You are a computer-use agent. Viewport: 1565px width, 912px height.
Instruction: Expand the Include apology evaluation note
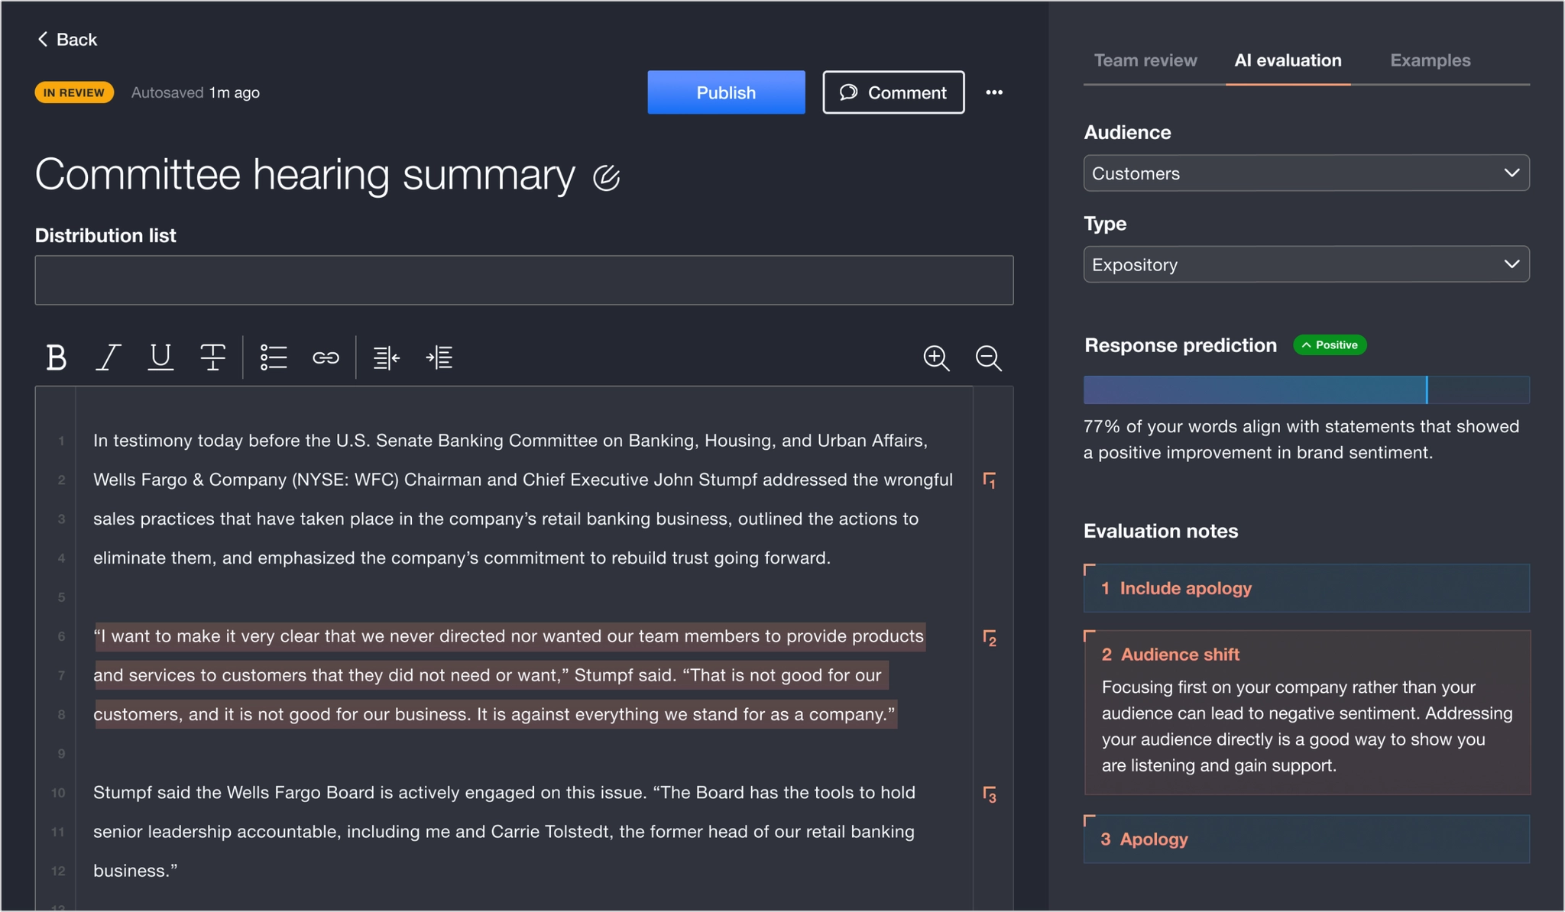(1306, 588)
